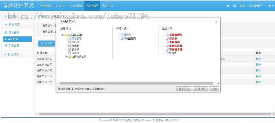Click the document icon beside 济南领导 under 已选人员

(x=167, y=42)
